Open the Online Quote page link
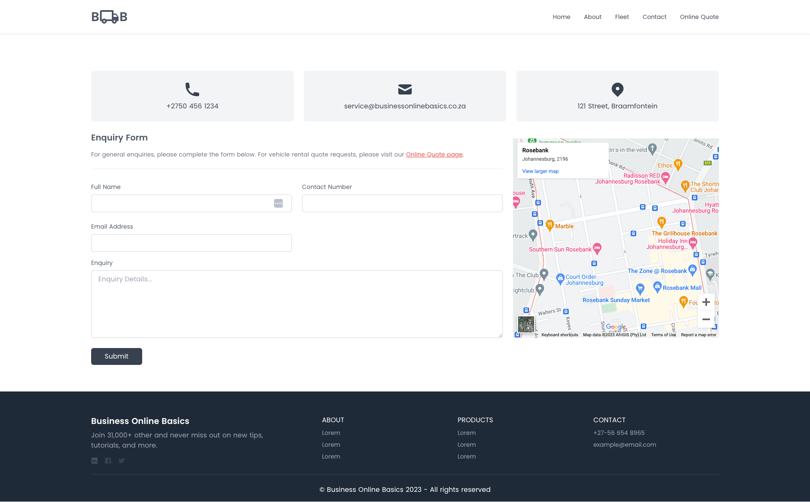Screen dimensions: 810x502 [x=434, y=154]
